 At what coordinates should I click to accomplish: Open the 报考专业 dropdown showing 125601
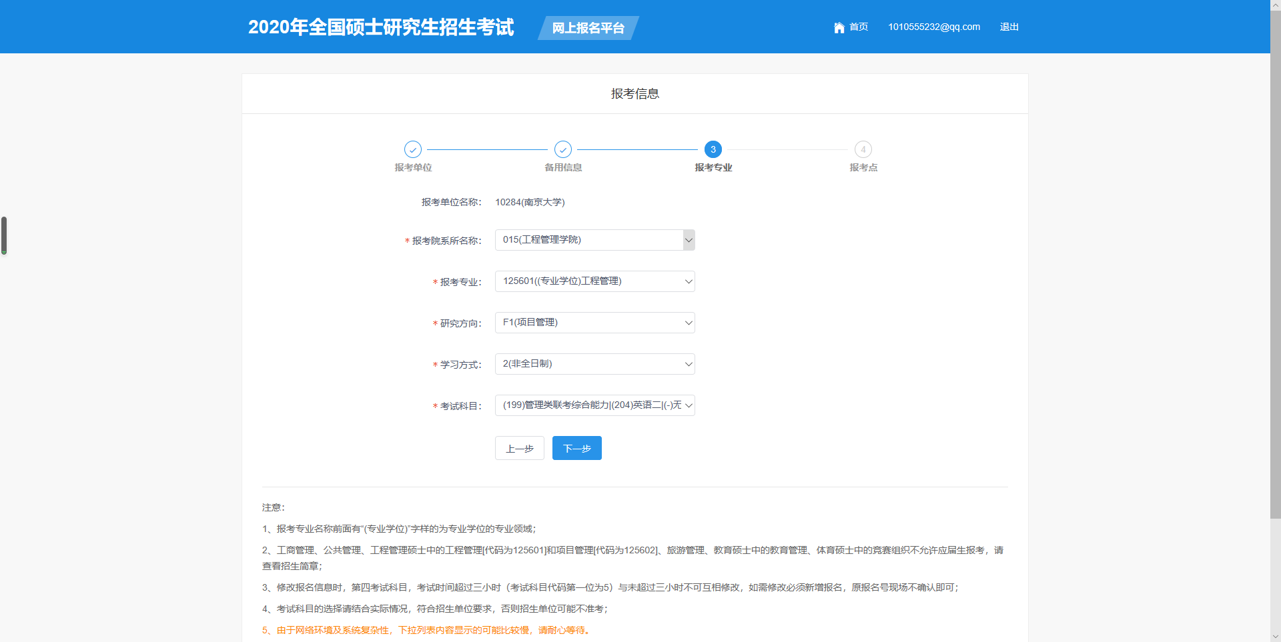594,281
